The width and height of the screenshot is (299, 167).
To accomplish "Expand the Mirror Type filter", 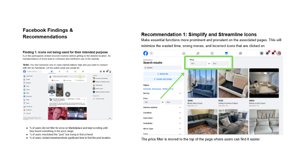I will click(x=162, y=129).
